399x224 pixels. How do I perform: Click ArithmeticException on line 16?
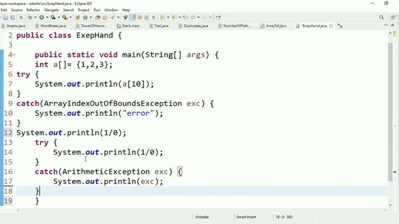click(x=106, y=172)
